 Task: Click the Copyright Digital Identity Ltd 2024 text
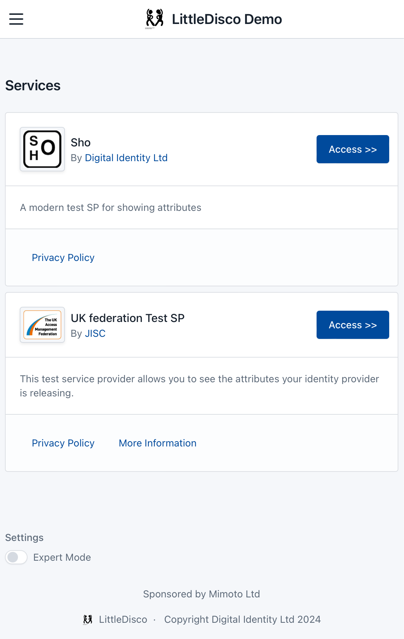click(x=243, y=619)
